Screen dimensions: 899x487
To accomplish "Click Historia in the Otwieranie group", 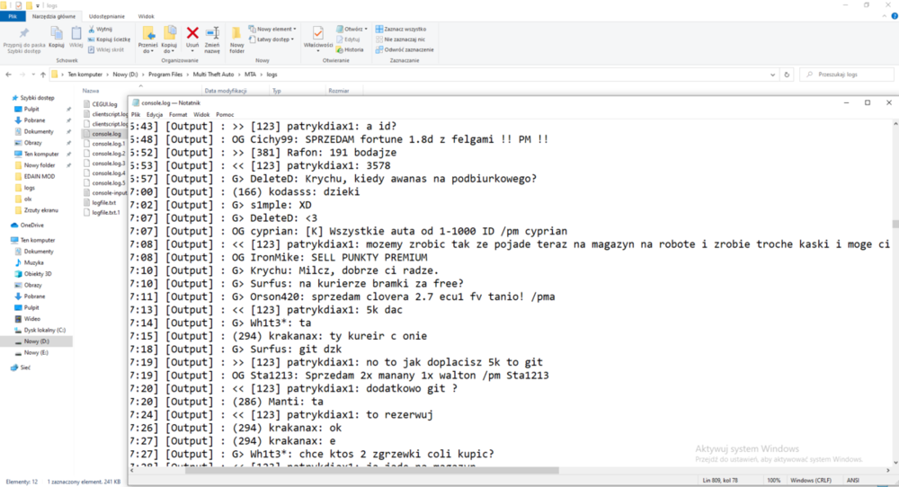I will tap(350, 49).
